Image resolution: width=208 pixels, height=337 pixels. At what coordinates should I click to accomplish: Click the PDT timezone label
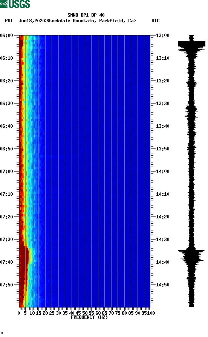(9, 21)
